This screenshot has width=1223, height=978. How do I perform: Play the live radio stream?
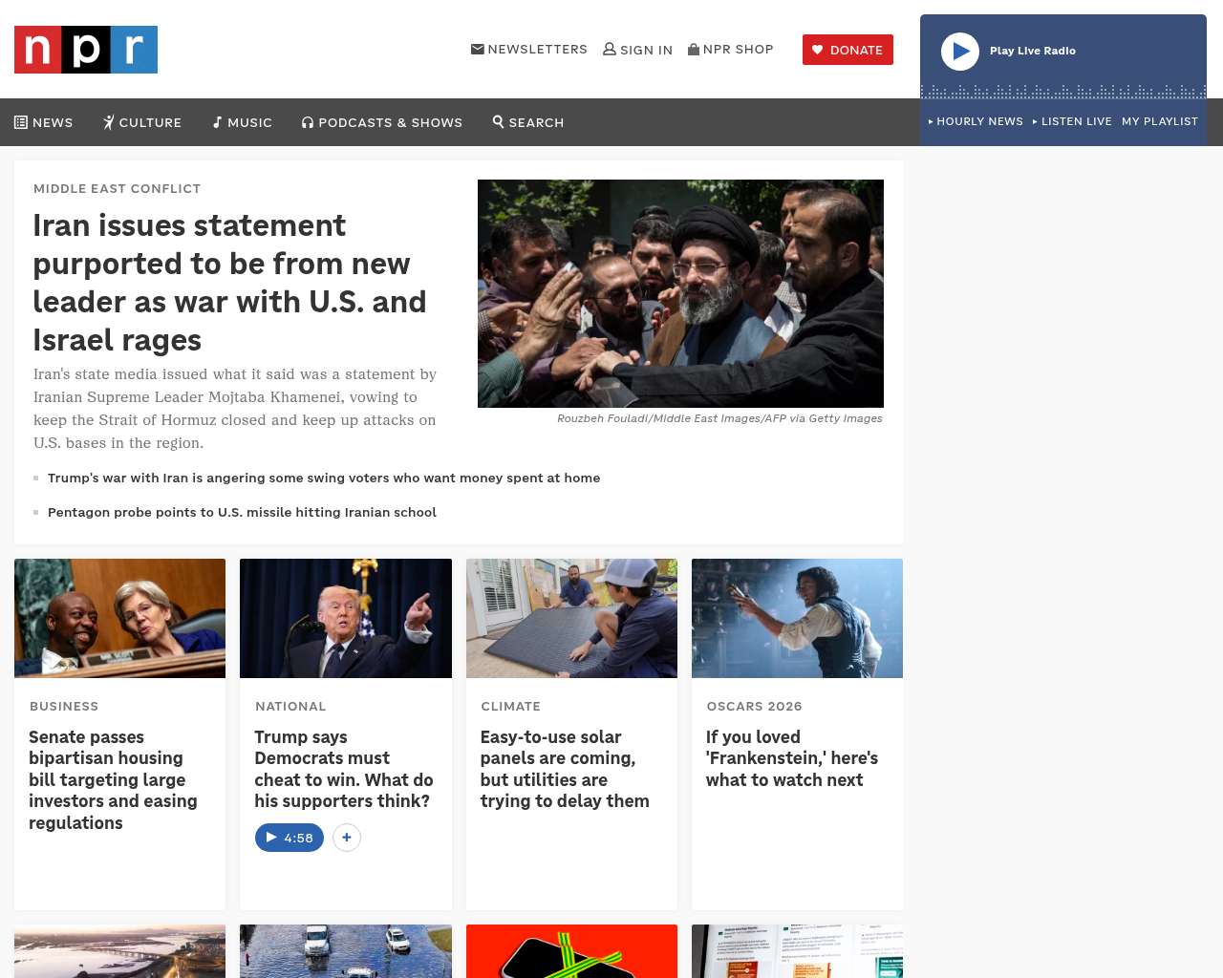pyautogui.click(x=960, y=52)
